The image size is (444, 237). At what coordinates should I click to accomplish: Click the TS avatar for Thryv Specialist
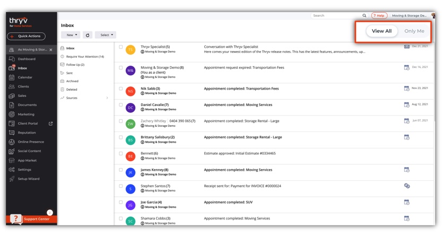pyautogui.click(x=130, y=50)
